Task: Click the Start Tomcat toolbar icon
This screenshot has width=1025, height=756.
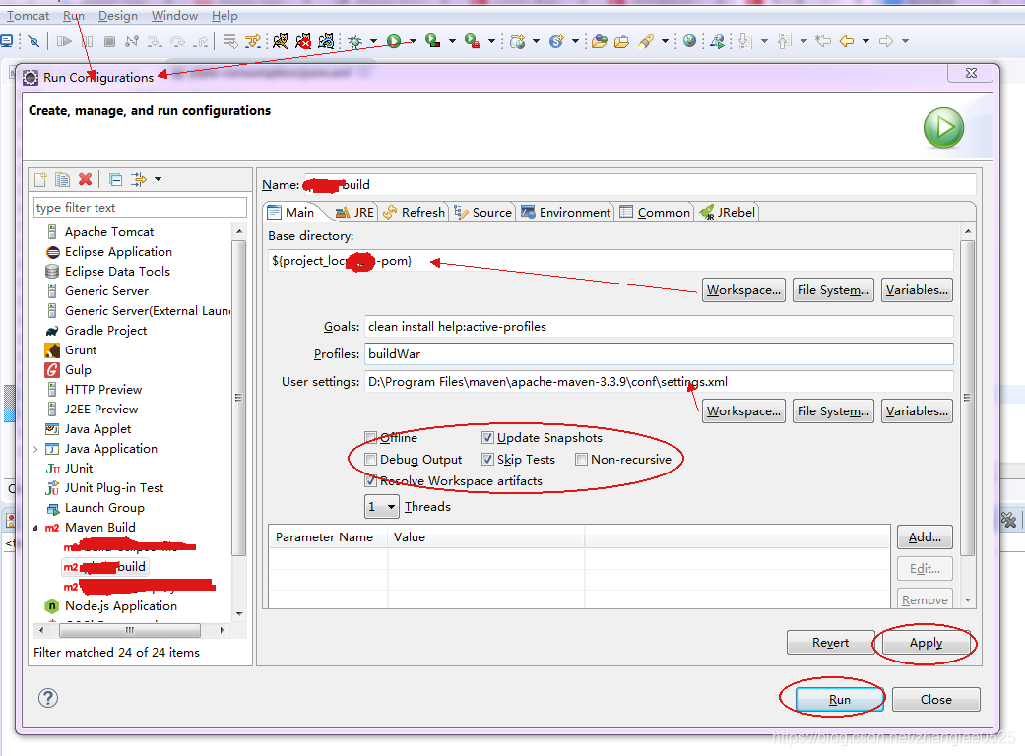Action: (281, 41)
